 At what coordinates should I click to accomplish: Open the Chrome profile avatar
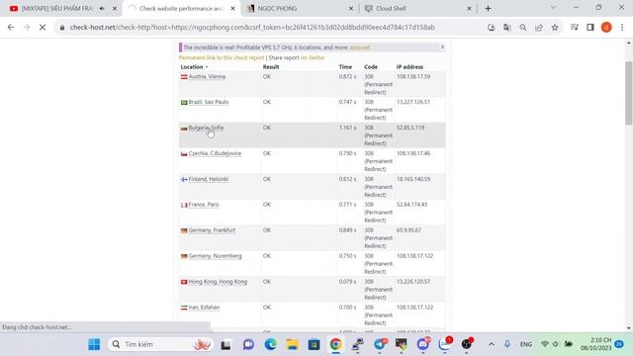click(x=606, y=28)
